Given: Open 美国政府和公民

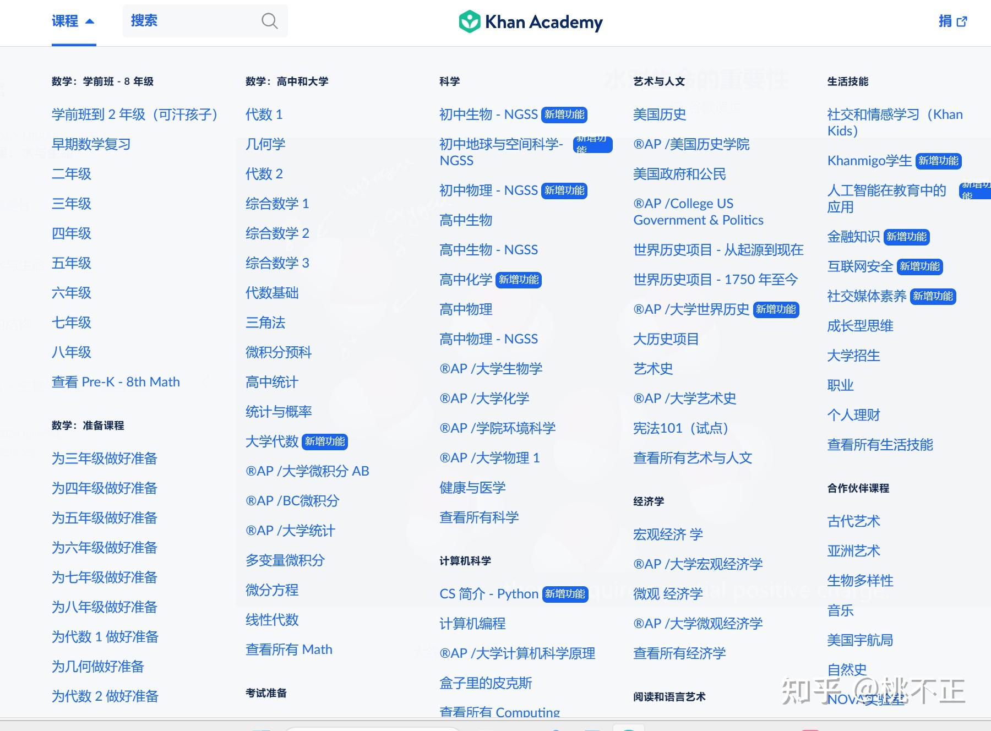Looking at the screenshot, I should coord(679,174).
